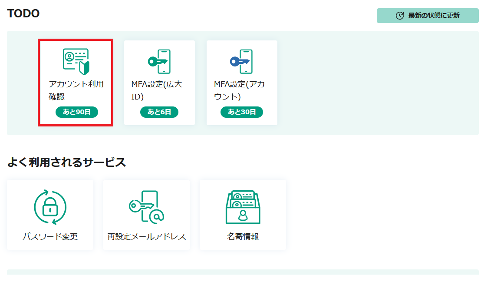Open the green key MFA設定(広大ID) icon
The height and width of the screenshot is (282, 484).
159,62
